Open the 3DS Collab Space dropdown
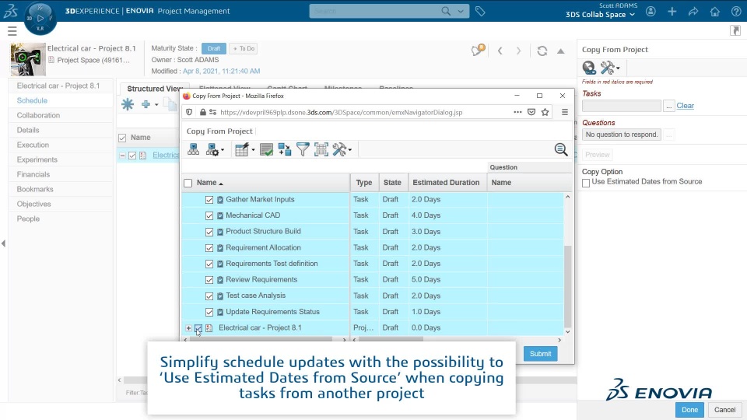This screenshot has height=420, width=747. [600, 15]
